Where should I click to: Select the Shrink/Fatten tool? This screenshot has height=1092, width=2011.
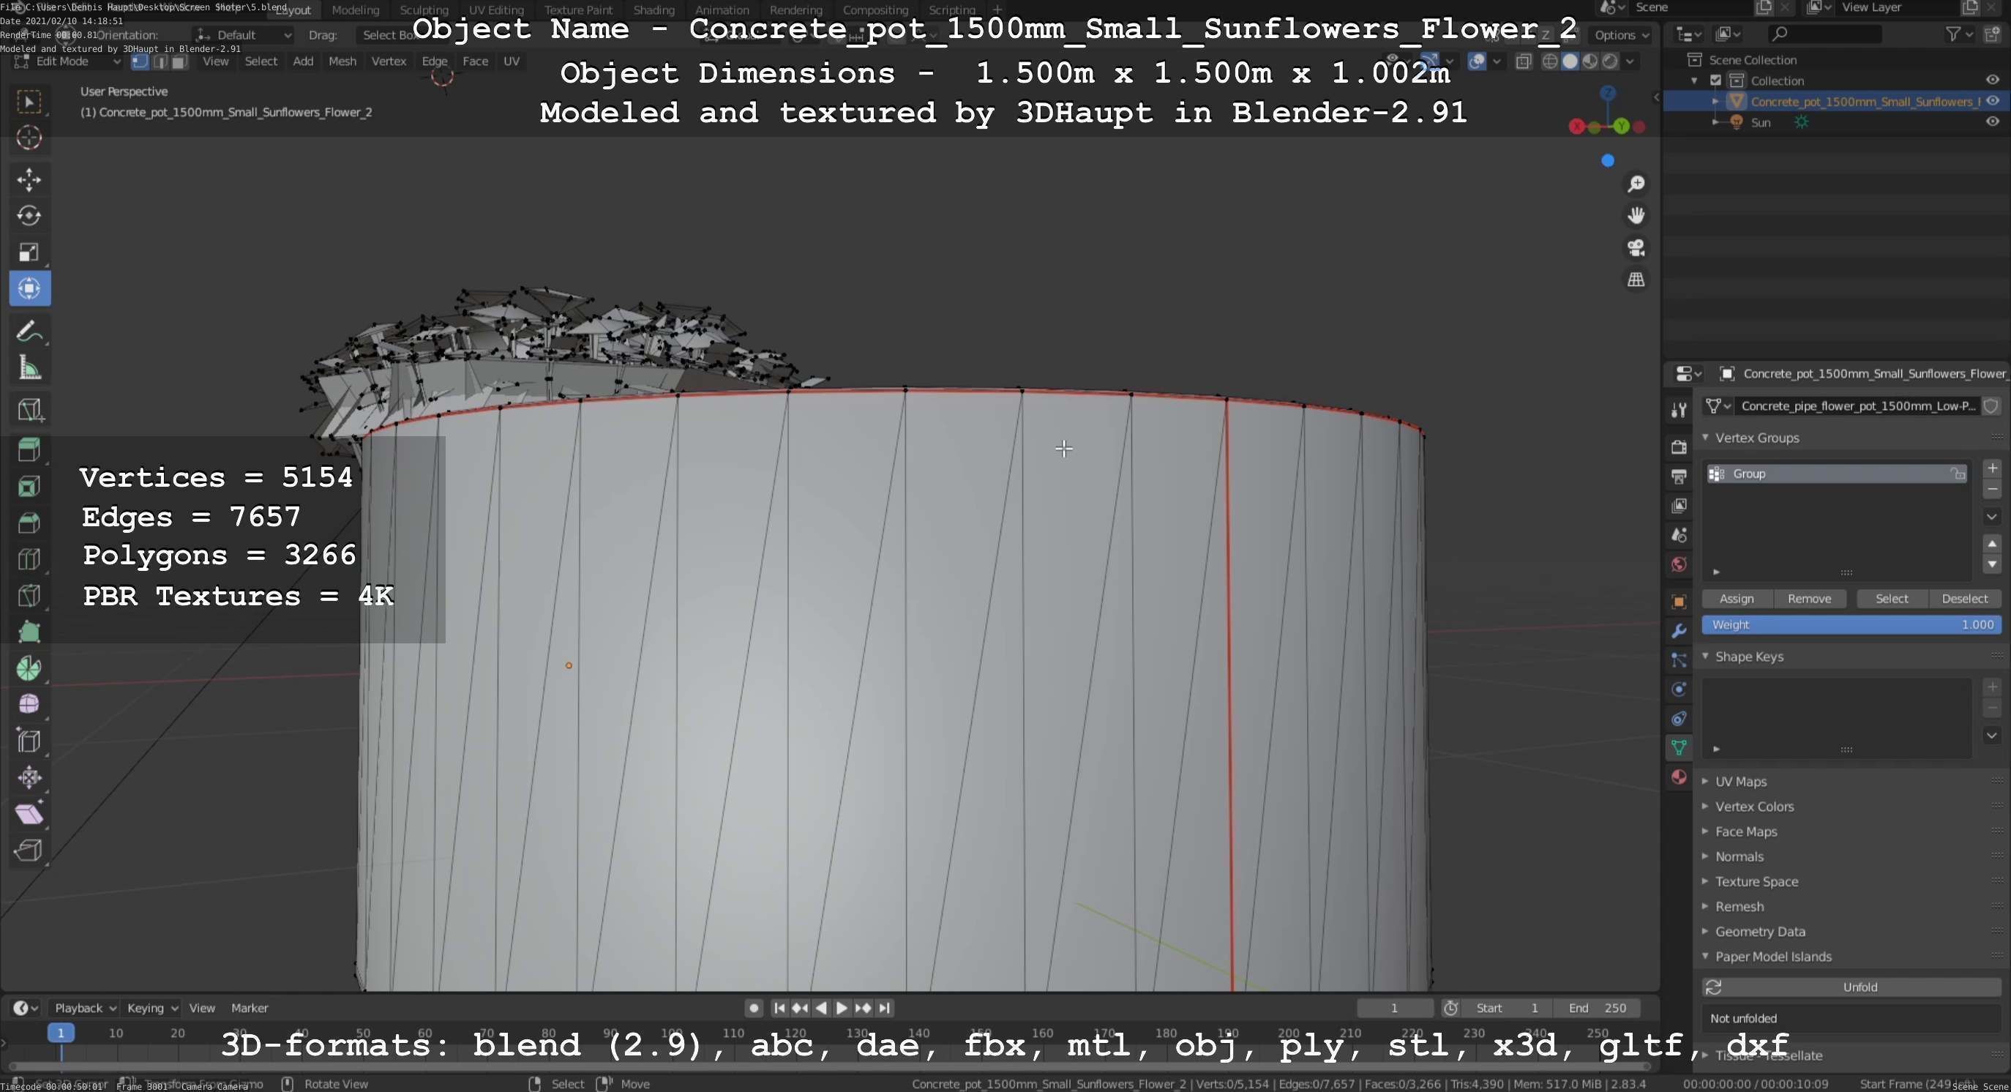tap(29, 777)
